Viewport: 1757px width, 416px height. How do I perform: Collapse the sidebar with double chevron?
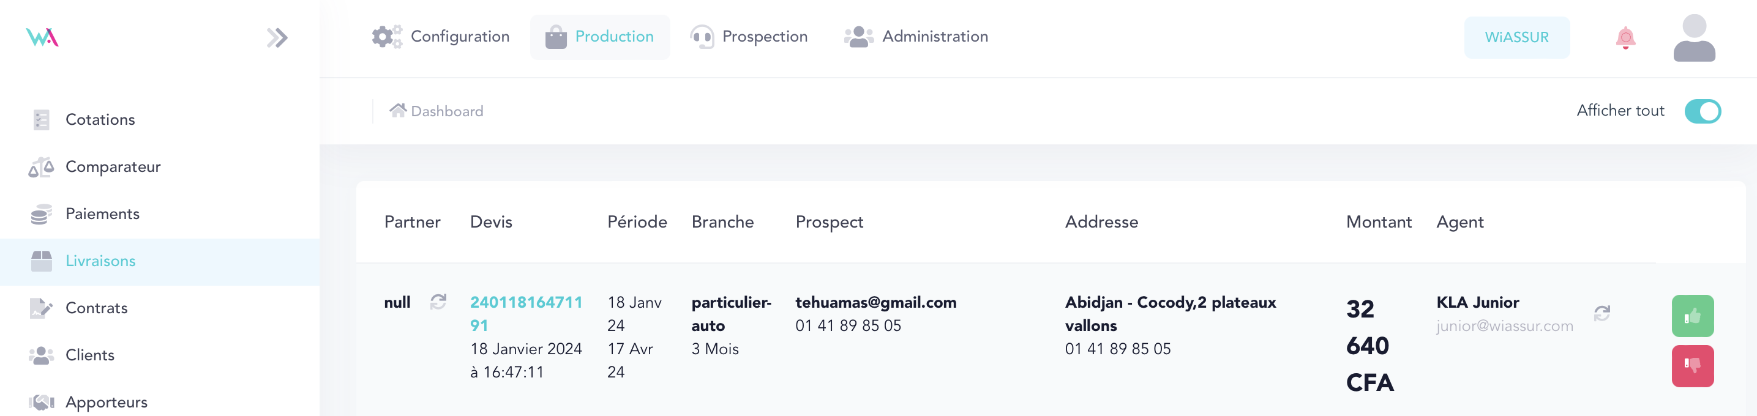[277, 37]
